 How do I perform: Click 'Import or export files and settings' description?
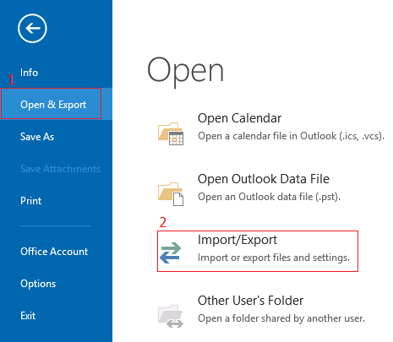click(274, 258)
